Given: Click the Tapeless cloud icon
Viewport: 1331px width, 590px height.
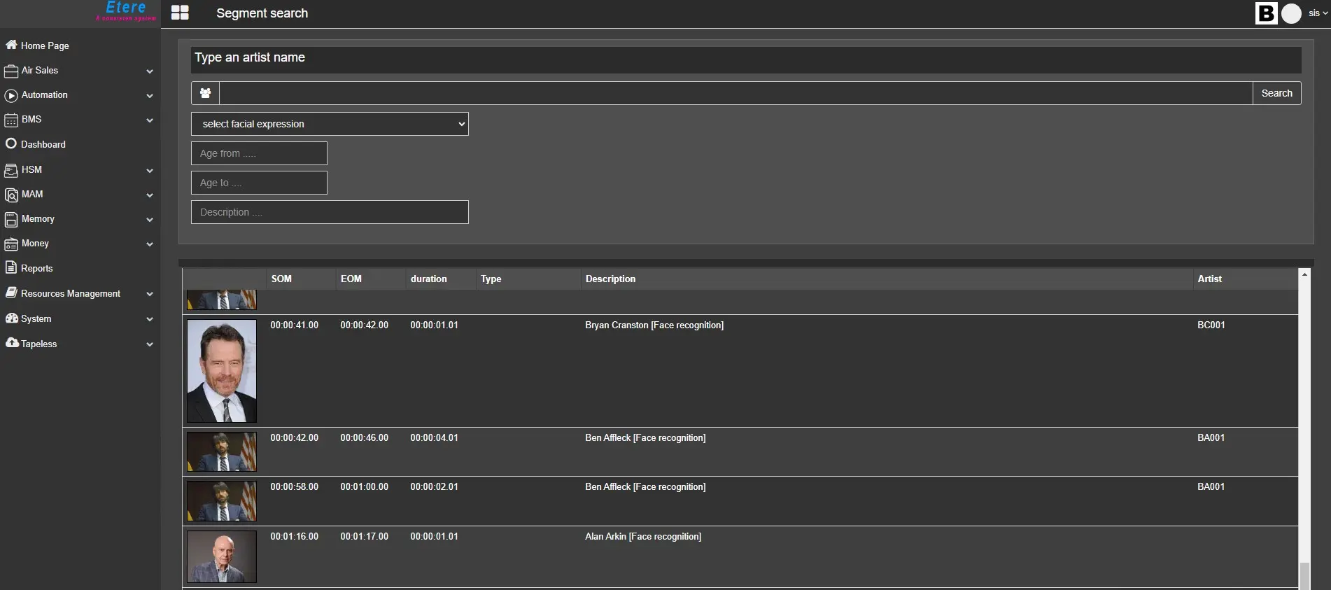Looking at the screenshot, I should pos(12,343).
